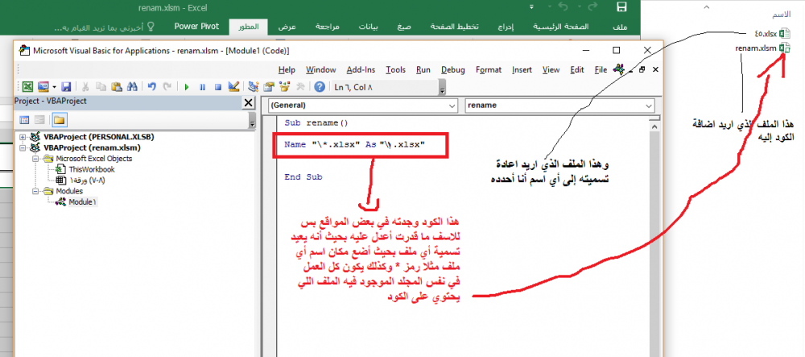Viewport: 805px width, 357px height.
Task: Click the Break pause icon
Action: pos(202,87)
